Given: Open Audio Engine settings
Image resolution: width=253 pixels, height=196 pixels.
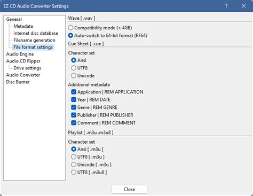Looking at the screenshot, I should point(20,54).
